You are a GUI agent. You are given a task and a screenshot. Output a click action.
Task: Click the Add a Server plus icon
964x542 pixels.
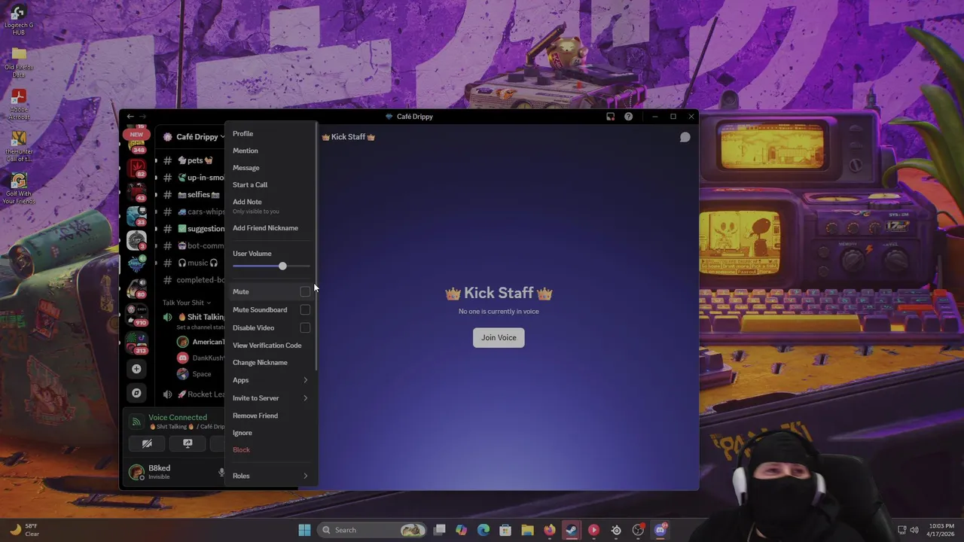[x=136, y=369]
